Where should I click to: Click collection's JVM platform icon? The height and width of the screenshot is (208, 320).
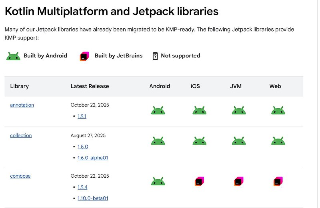pos(239,141)
